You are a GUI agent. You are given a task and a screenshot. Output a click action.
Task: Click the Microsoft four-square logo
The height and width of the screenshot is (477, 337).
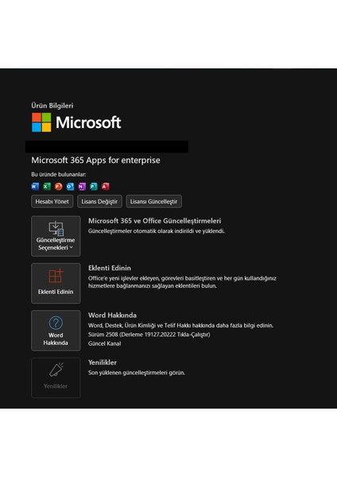[x=41, y=122]
